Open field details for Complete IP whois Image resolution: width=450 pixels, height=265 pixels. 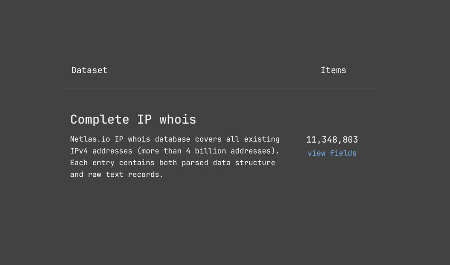coord(332,153)
